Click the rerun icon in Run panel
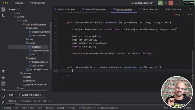 35,101
